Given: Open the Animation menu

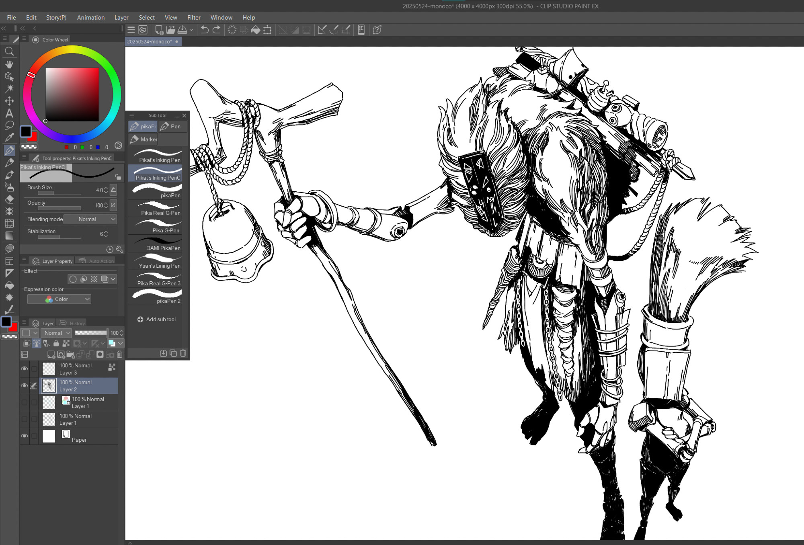Looking at the screenshot, I should pos(91,18).
